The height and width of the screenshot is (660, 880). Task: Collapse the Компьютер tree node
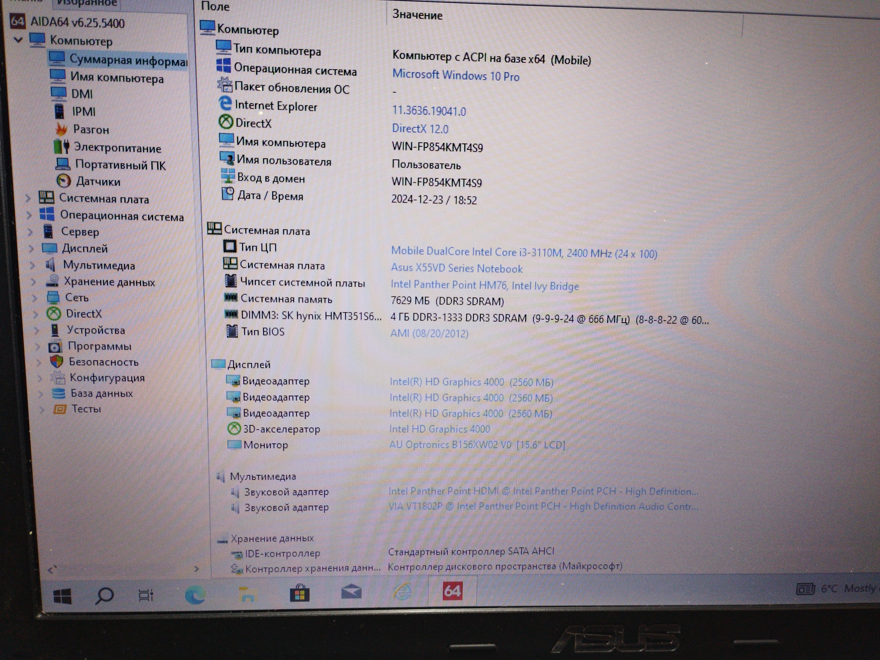18,40
